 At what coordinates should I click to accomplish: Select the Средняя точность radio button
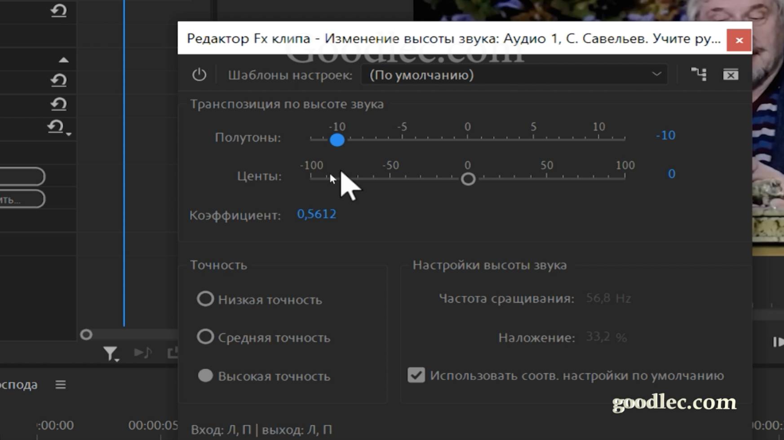click(205, 336)
